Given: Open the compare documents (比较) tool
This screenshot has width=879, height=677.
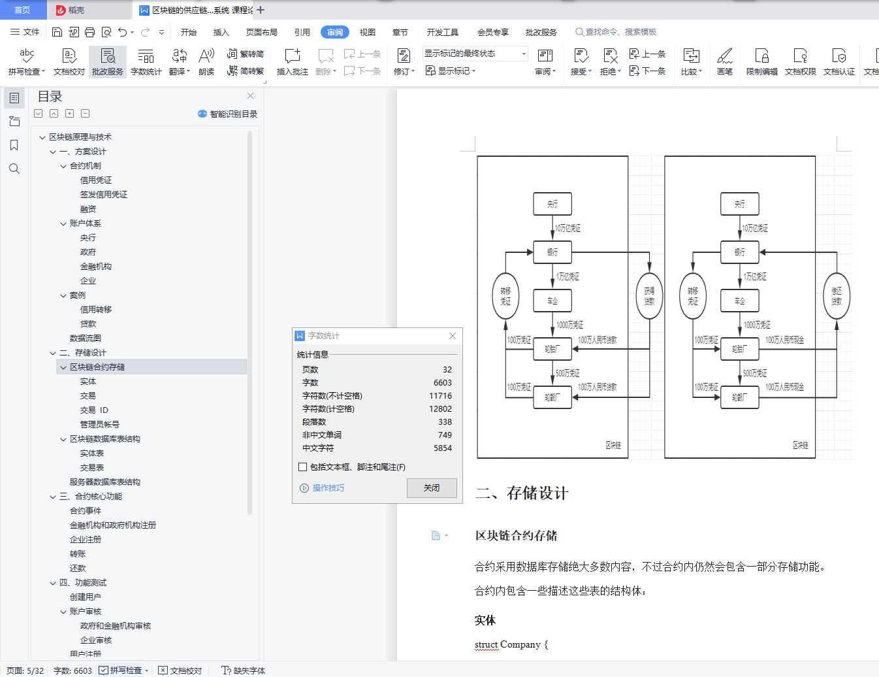Looking at the screenshot, I should pos(691,61).
